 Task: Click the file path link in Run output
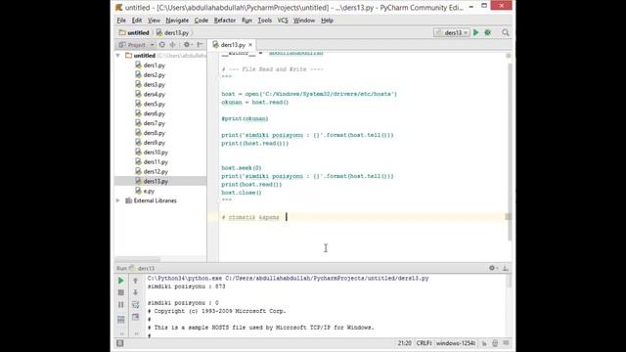327,278
